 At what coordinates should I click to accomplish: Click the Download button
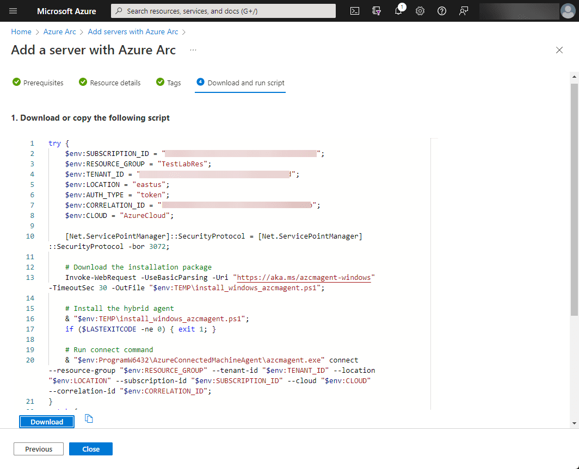click(x=47, y=422)
